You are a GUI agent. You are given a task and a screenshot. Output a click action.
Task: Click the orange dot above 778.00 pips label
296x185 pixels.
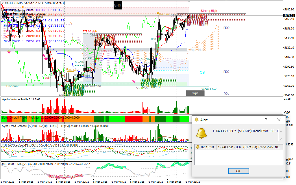95,32
